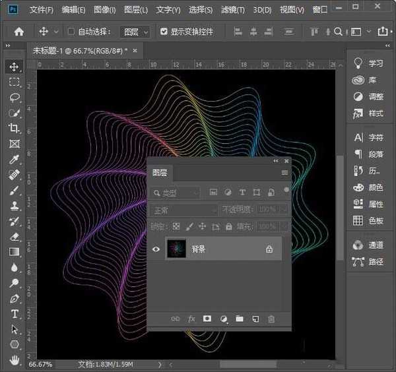Open the 图像(I) menu
Viewport: 396px width, 372px height.
104,10
